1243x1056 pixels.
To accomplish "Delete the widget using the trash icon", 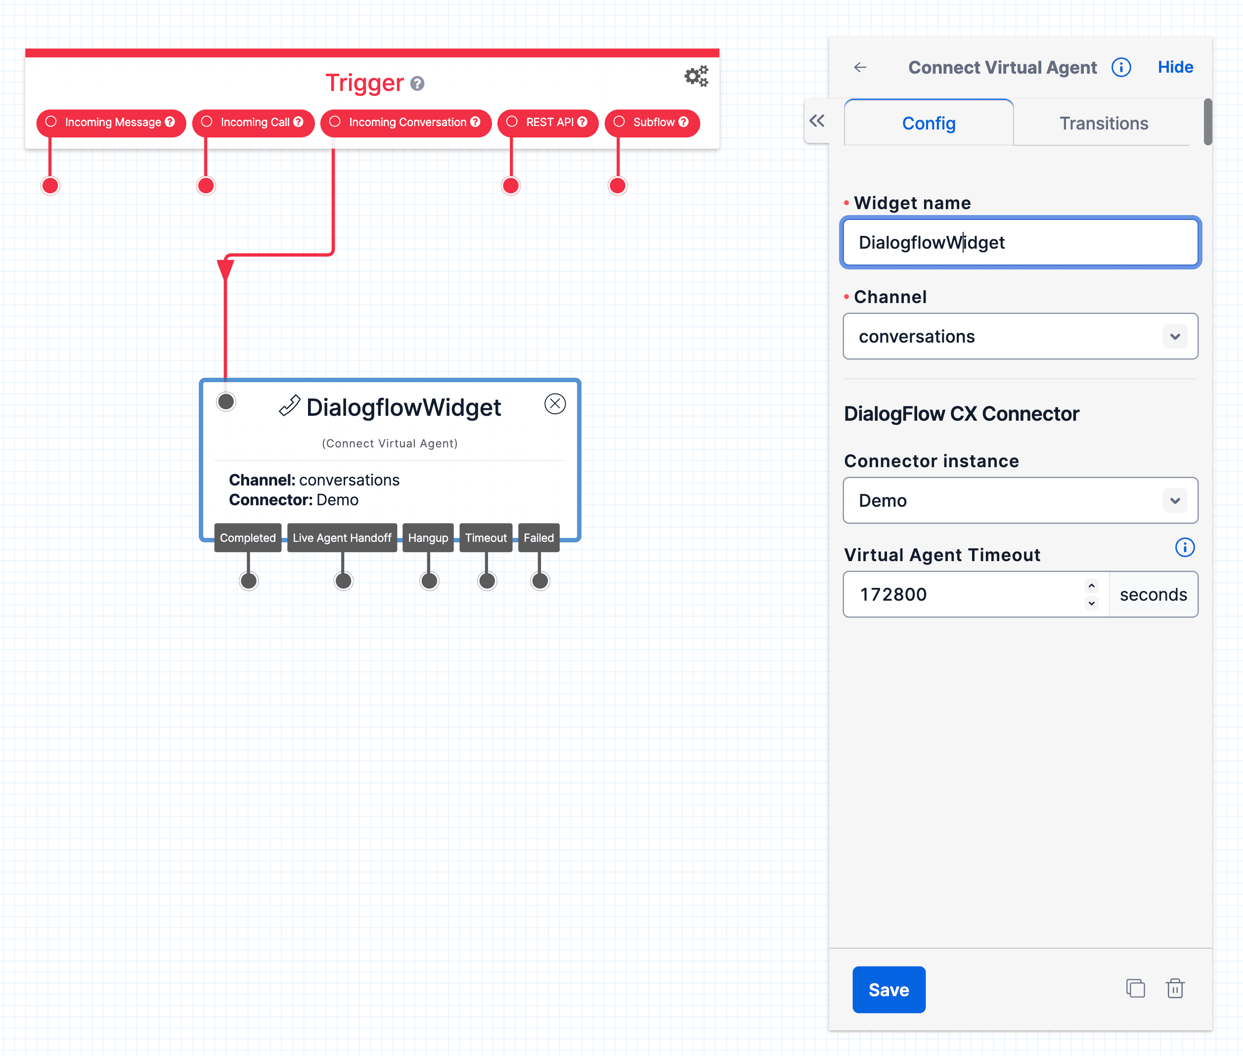I will (1175, 989).
